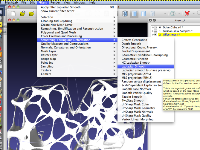Open the MeshLab application menu
200x150 pixels.
11,2
